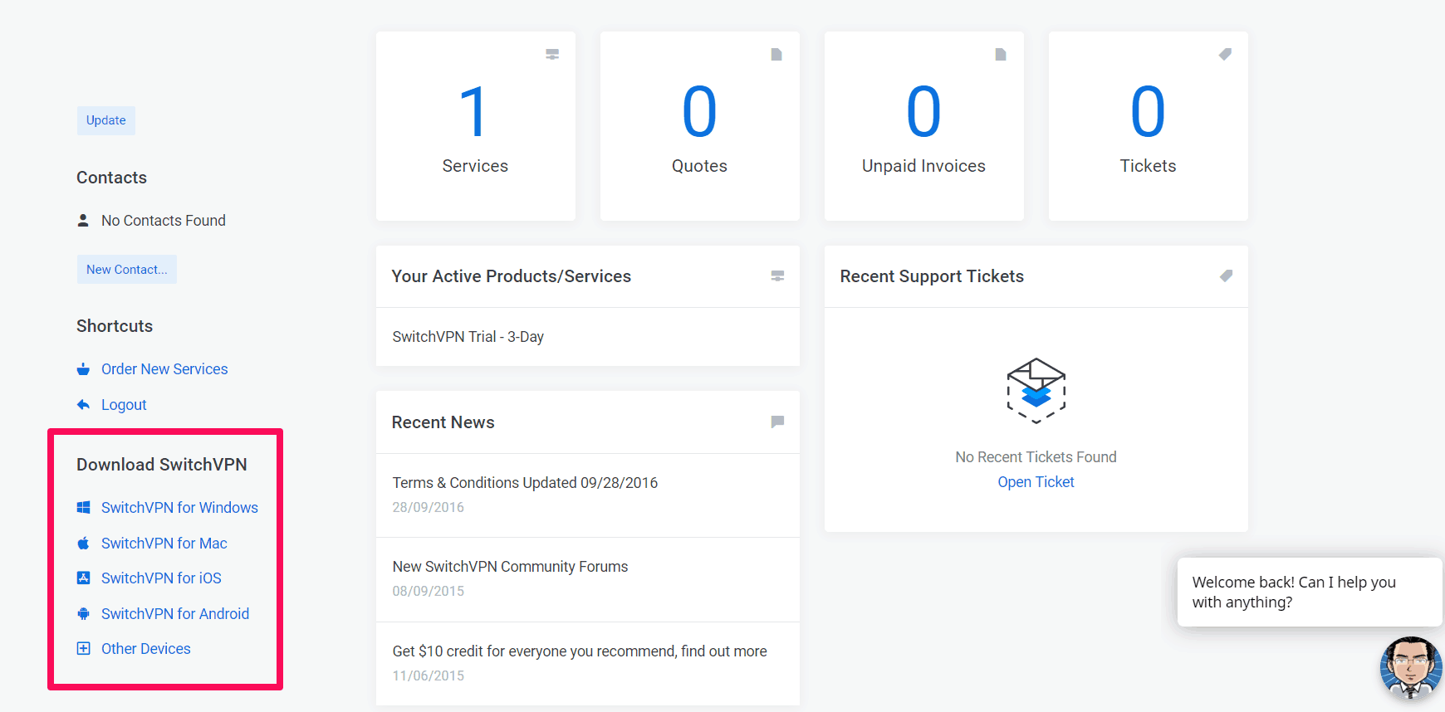Click the Android robot icon in downloads
Image resolution: width=1445 pixels, height=712 pixels.
83,613
